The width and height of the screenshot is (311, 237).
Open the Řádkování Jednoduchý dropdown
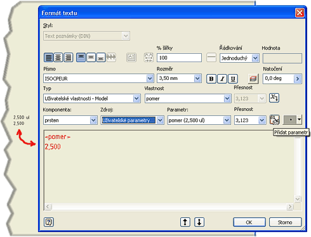click(x=255, y=58)
